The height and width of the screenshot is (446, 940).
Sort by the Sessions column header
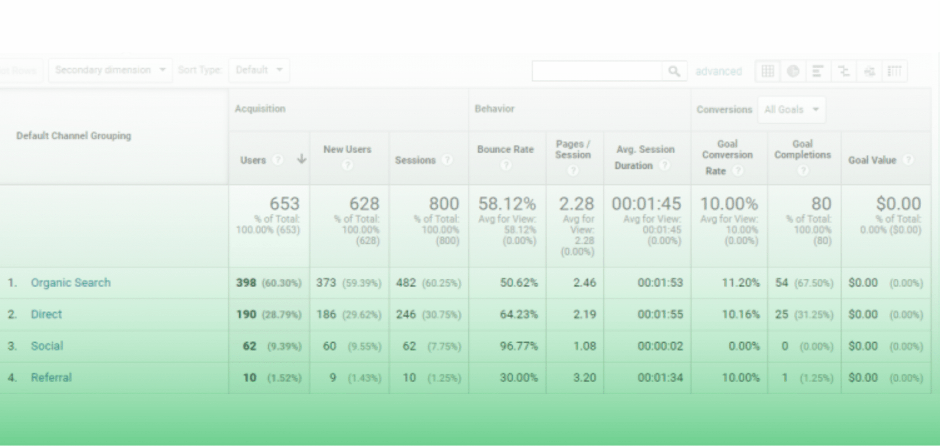tap(415, 160)
